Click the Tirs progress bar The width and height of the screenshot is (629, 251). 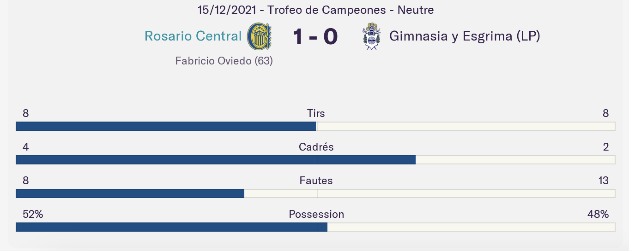[315, 126]
